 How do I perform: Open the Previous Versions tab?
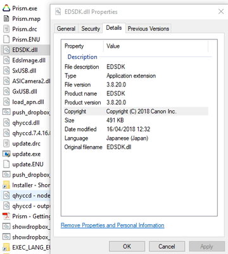pyautogui.click(x=148, y=29)
